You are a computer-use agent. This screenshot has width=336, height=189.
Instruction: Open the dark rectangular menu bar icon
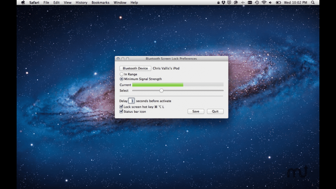click(249, 3)
